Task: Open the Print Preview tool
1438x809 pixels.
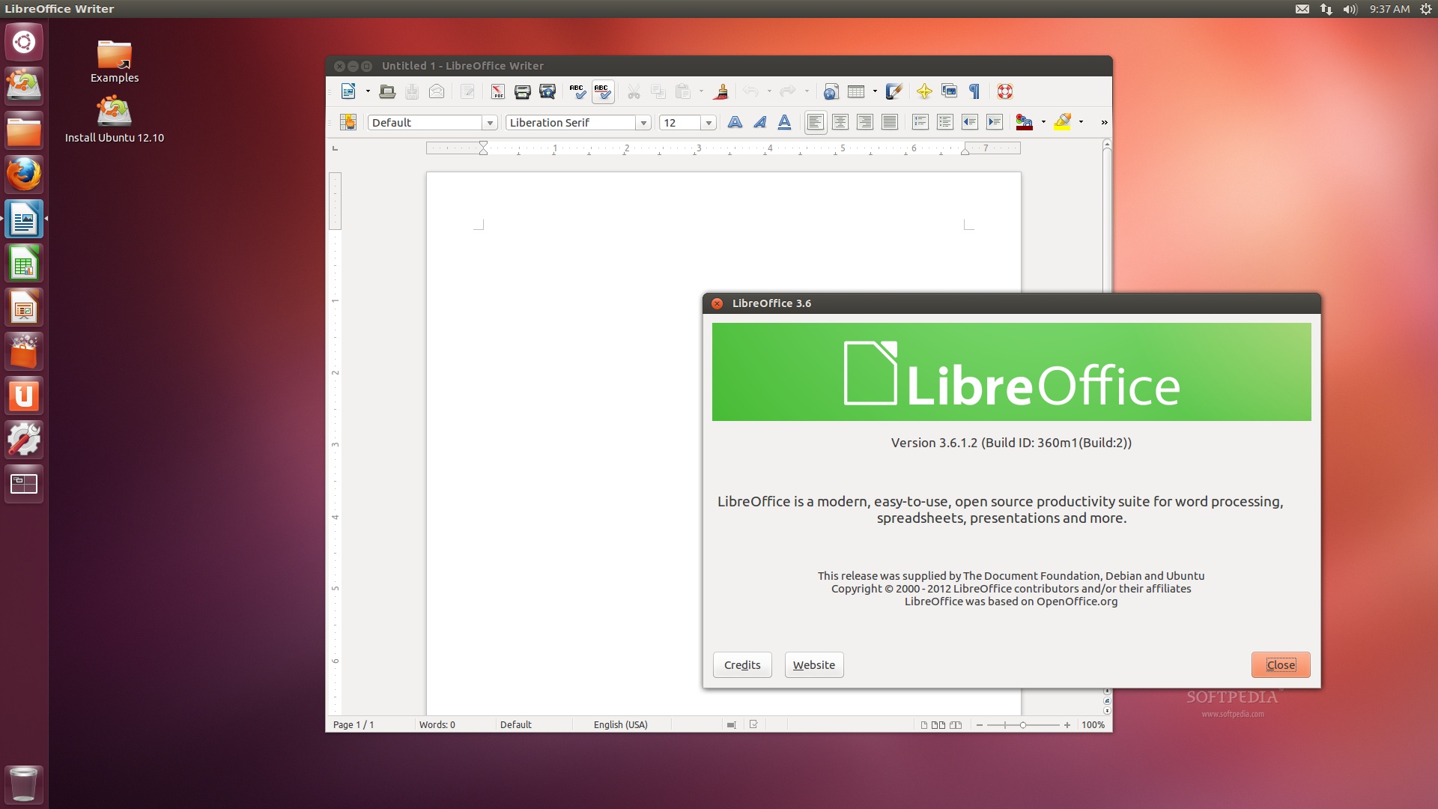Action: click(x=547, y=91)
